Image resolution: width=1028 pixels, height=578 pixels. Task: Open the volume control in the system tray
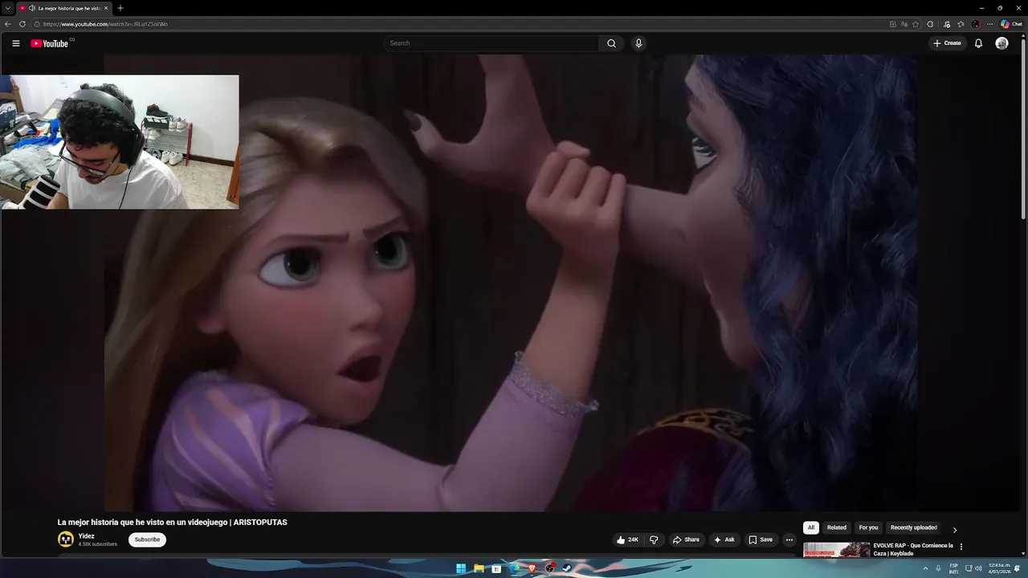[x=978, y=568]
